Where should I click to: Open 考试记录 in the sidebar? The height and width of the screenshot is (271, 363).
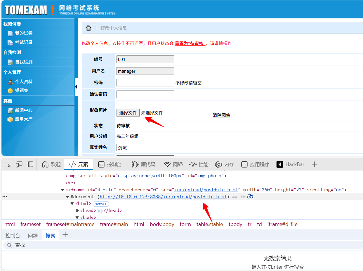pos(24,42)
